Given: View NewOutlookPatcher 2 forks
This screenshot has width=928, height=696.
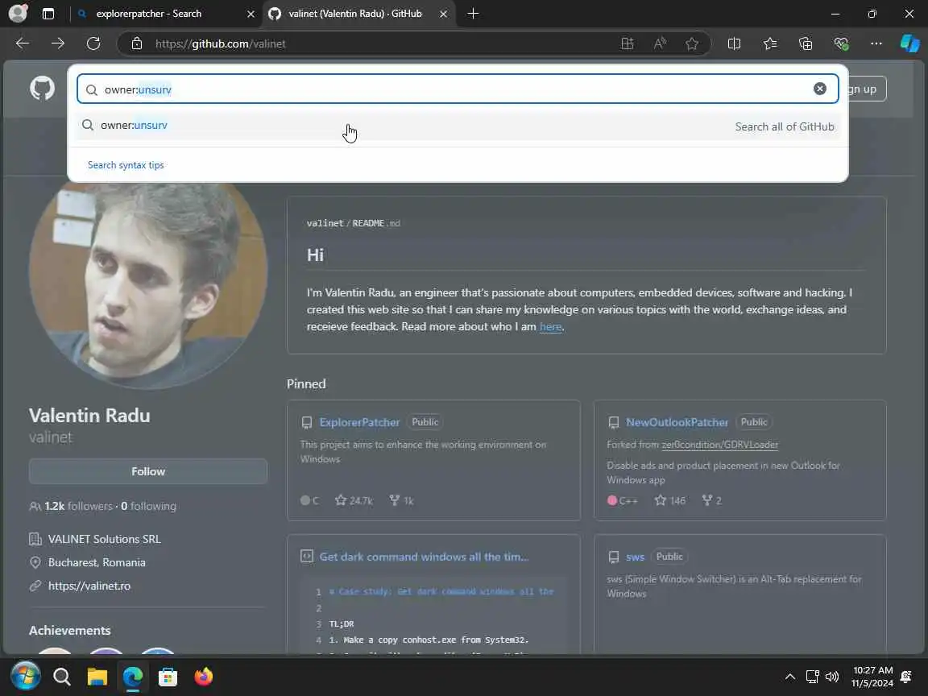Looking at the screenshot, I should coord(712,501).
